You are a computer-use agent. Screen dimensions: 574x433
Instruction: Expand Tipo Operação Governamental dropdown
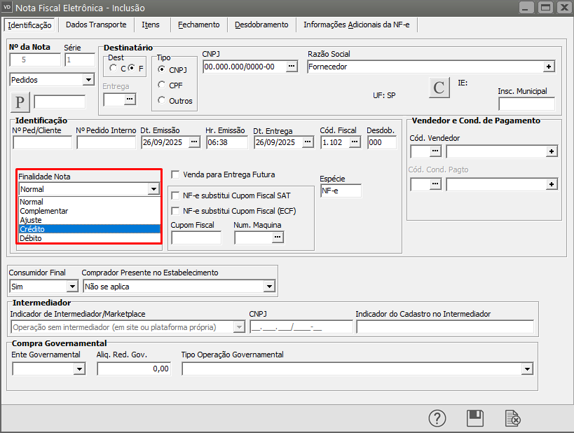point(527,369)
